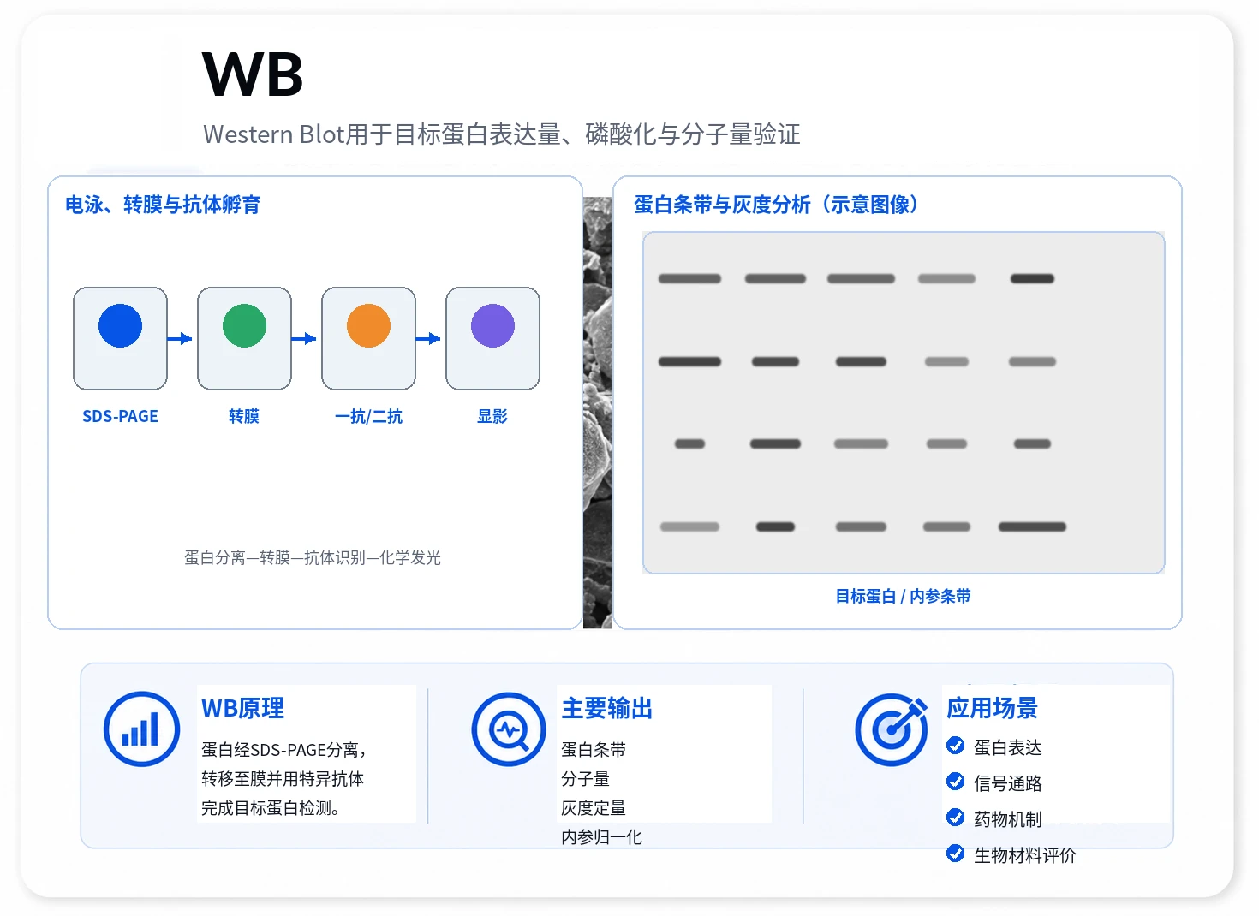Click the 内参归一化 output item

[x=601, y=836]
